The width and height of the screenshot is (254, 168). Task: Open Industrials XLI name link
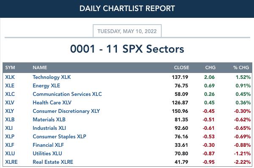coord(49,128)
